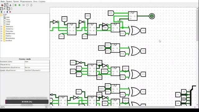Image resolution: width=199 pixels, height=112 pixels.
Task: Show the simulation tree view icon
Action: point(5,9)
